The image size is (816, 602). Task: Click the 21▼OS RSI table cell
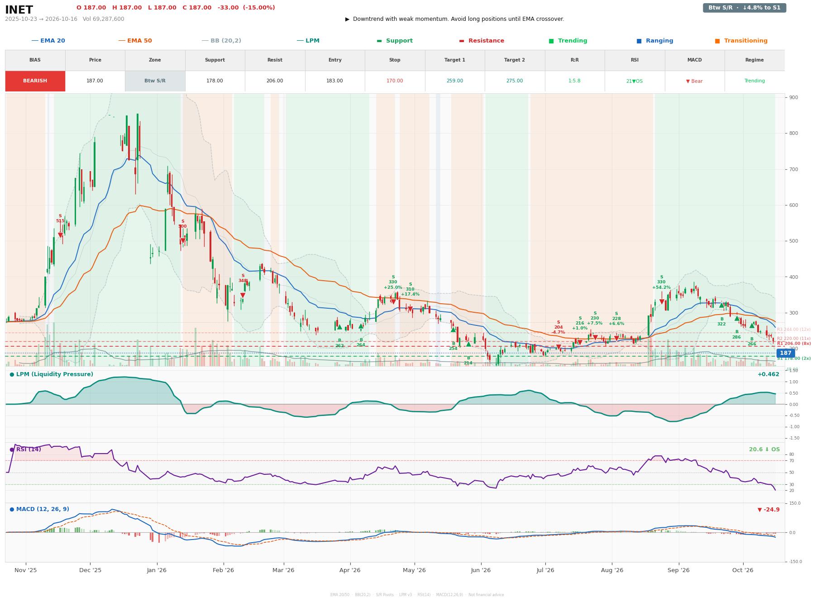(635, 81)
